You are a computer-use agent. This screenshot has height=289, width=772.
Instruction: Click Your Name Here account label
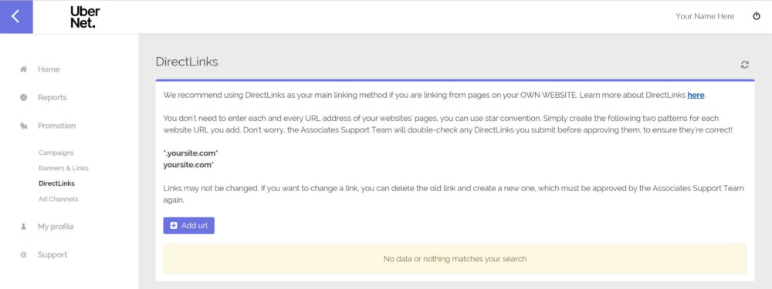coord(705,16)
